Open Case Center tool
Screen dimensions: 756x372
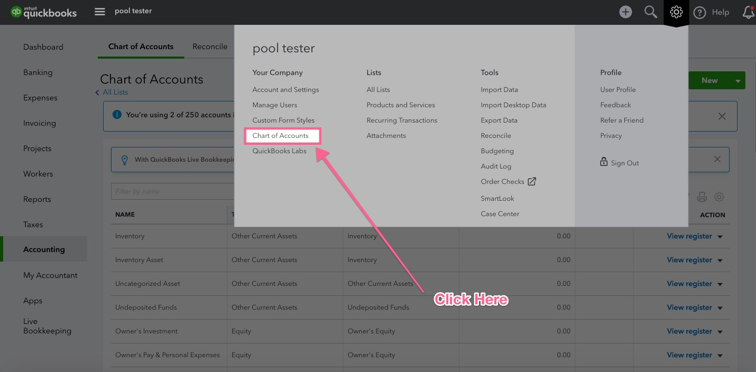(500, 214)
